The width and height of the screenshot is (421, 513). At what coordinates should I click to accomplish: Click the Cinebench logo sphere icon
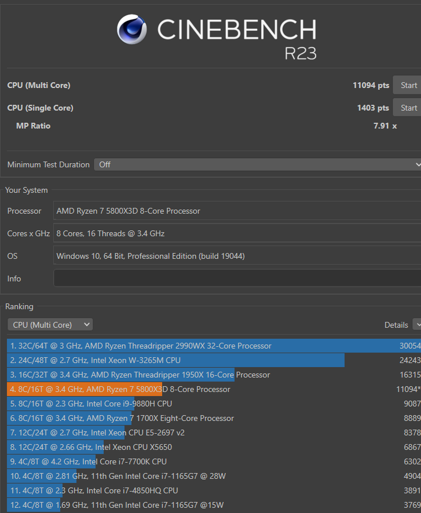132,29
